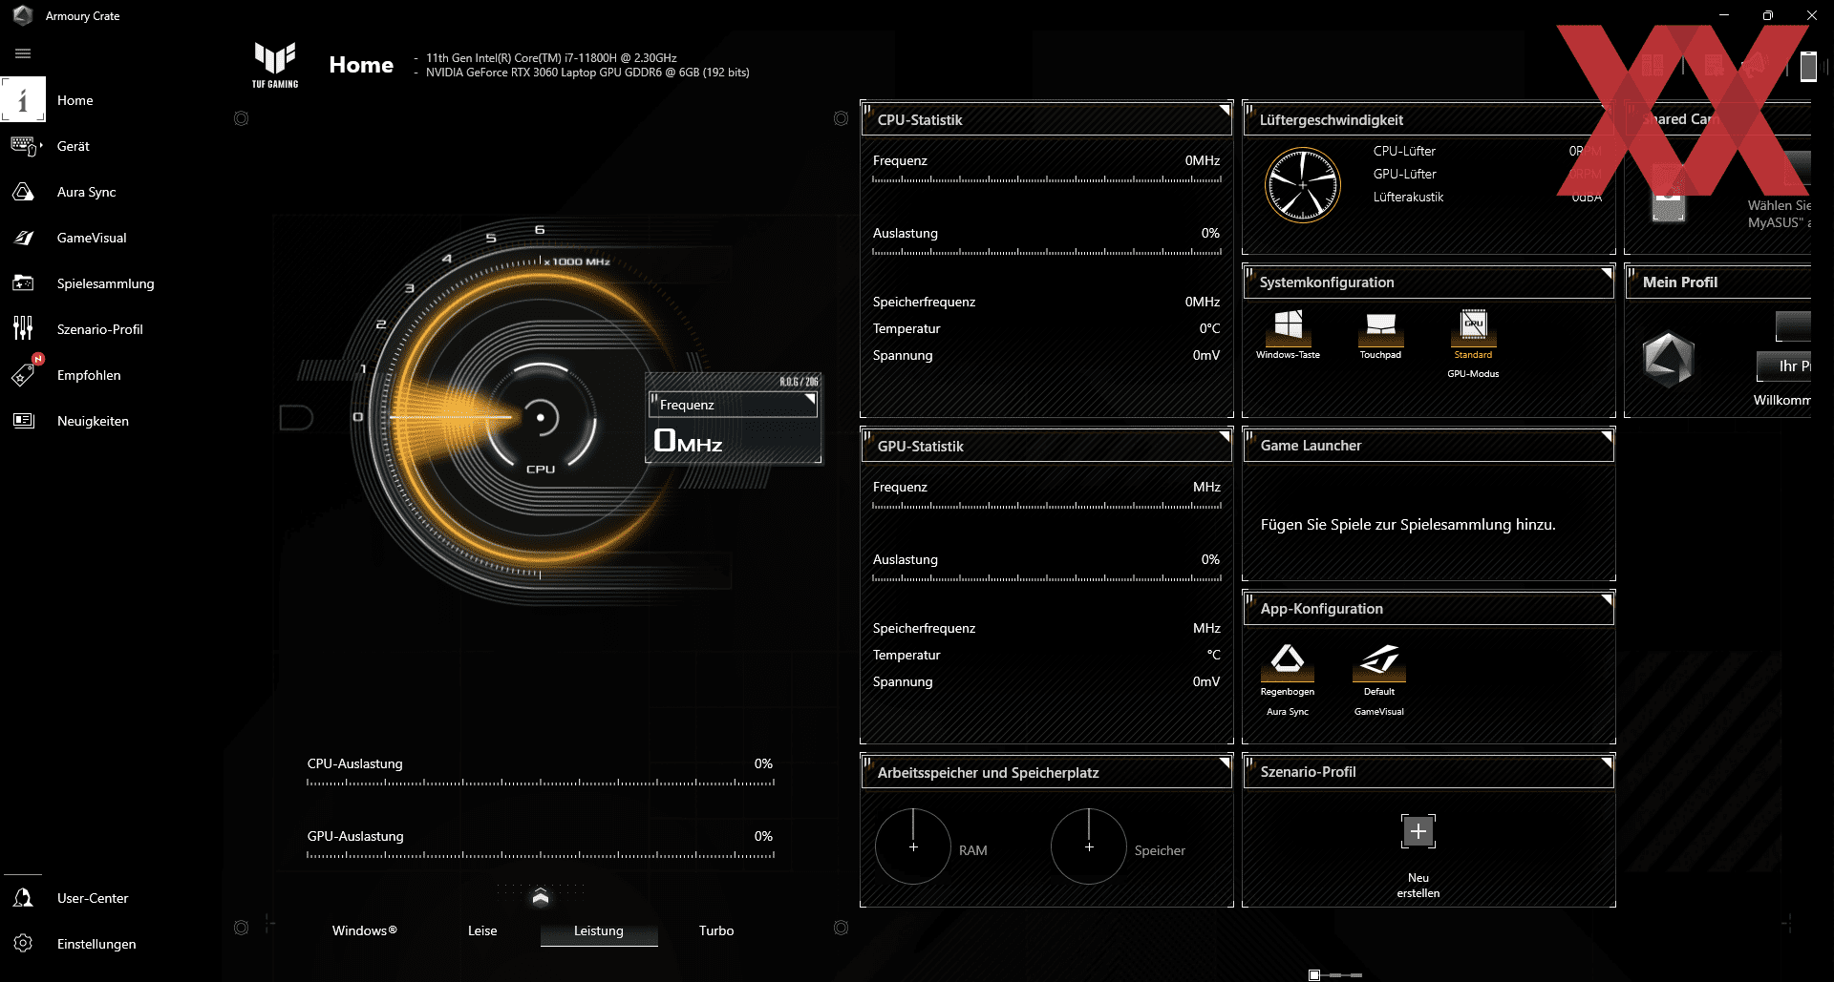Click 'Fügen Sie Spiele zur Spielesammlung hinzu.' text

coord(1408,525)
